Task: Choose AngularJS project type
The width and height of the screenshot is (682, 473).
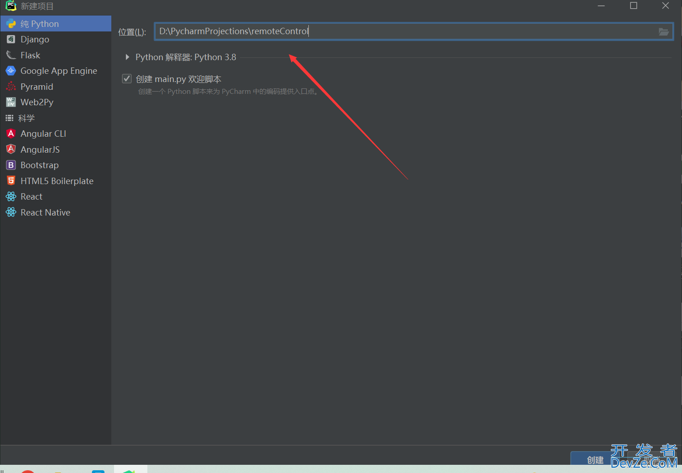Action: tap(56, 149)
